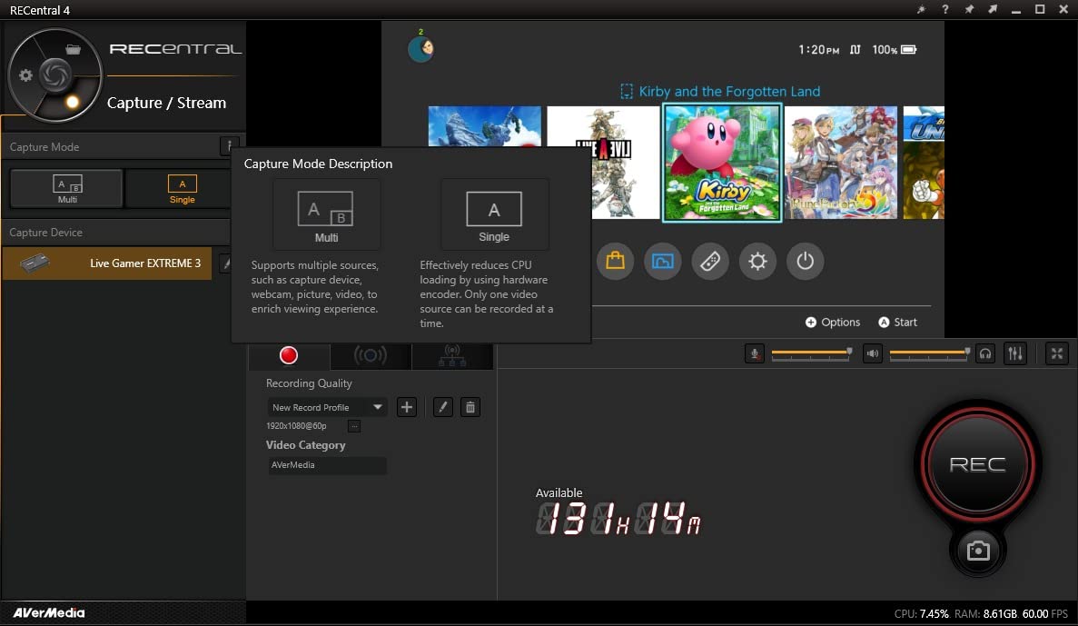Select the Single capture mode button
1078x626 pixels.
tap(183, 188)
